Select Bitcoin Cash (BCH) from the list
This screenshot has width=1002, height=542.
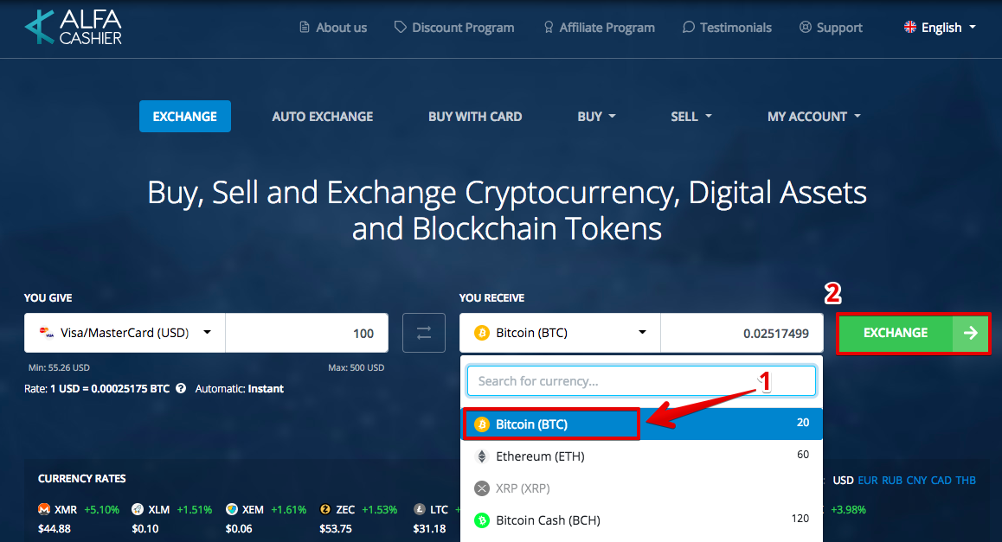click(641, 520)
